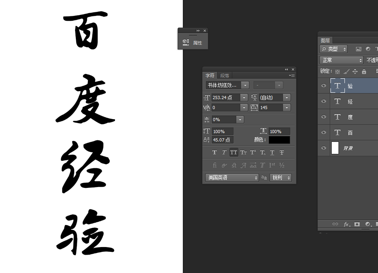
Task: Click the swash A icon
Action: pos(243,165)
